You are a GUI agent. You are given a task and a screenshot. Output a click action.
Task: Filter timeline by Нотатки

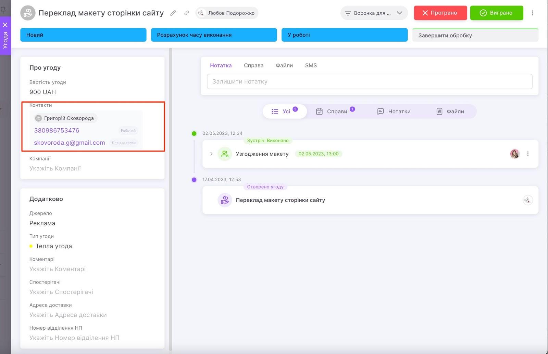(394, 112)
